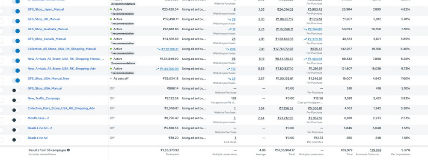Disable the GFS_Shop_Canada_Manual campaign switch

[16, 41]
